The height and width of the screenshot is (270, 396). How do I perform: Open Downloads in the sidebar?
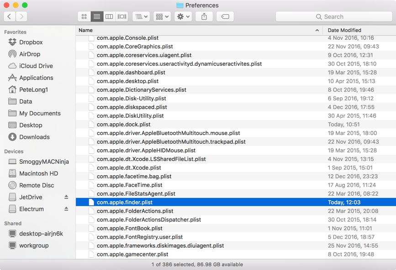coord(34,137)
